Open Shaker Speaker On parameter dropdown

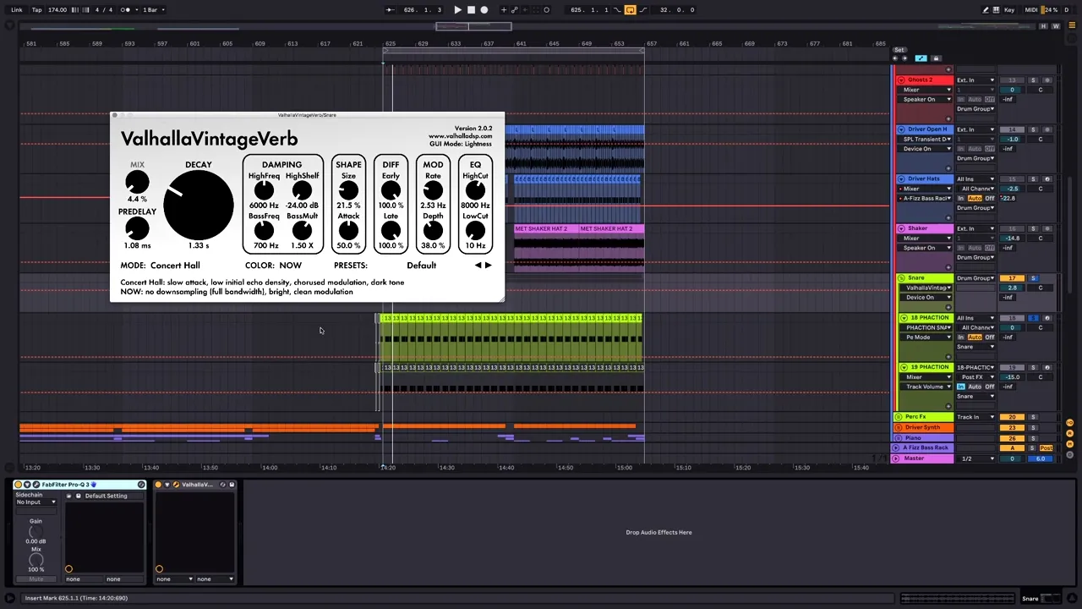(x=926, y=248)
